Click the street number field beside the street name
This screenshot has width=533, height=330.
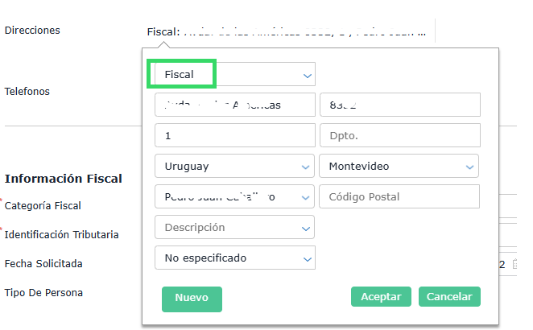[x=399, y=105]
